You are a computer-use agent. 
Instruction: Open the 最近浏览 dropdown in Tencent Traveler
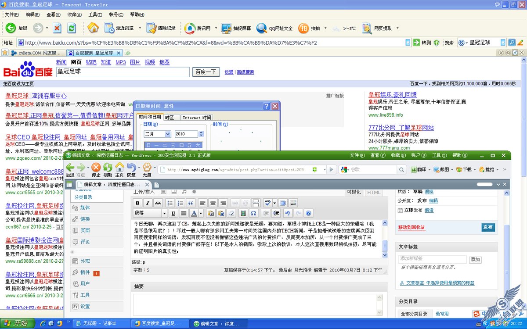coord(140,28)
